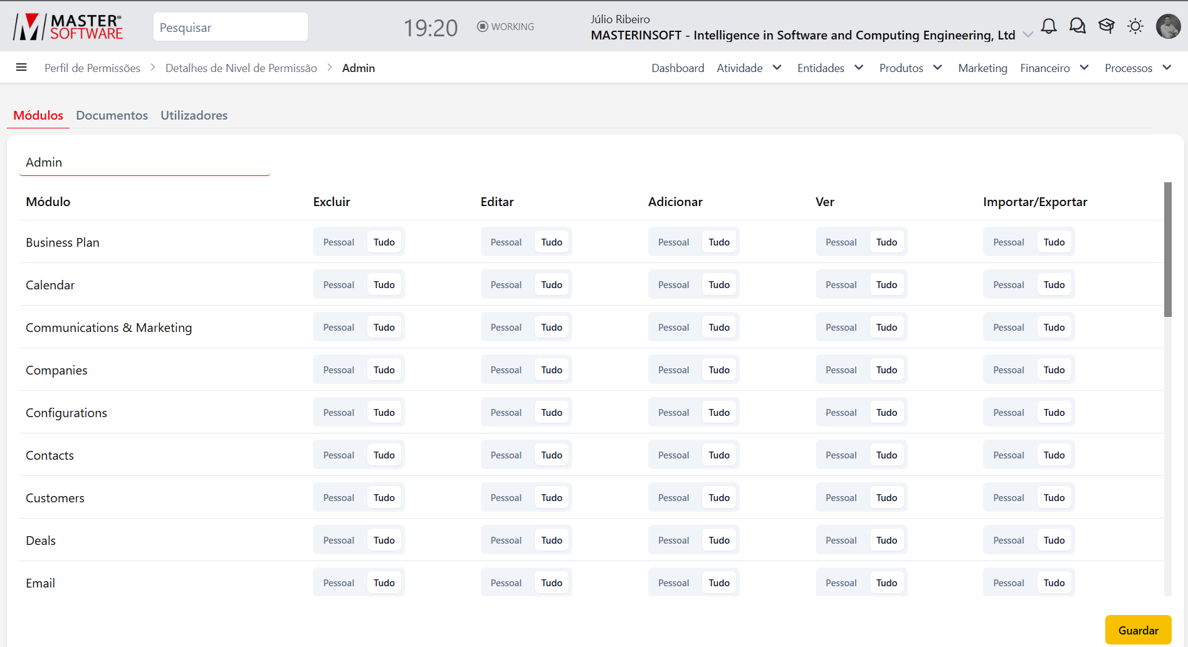Expand the company selector chevron

coord(1028,35)
